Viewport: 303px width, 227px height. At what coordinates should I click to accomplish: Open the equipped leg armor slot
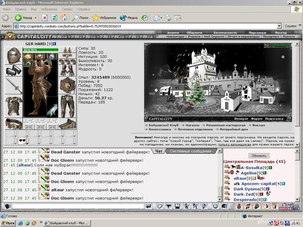(x=67, y=106)
